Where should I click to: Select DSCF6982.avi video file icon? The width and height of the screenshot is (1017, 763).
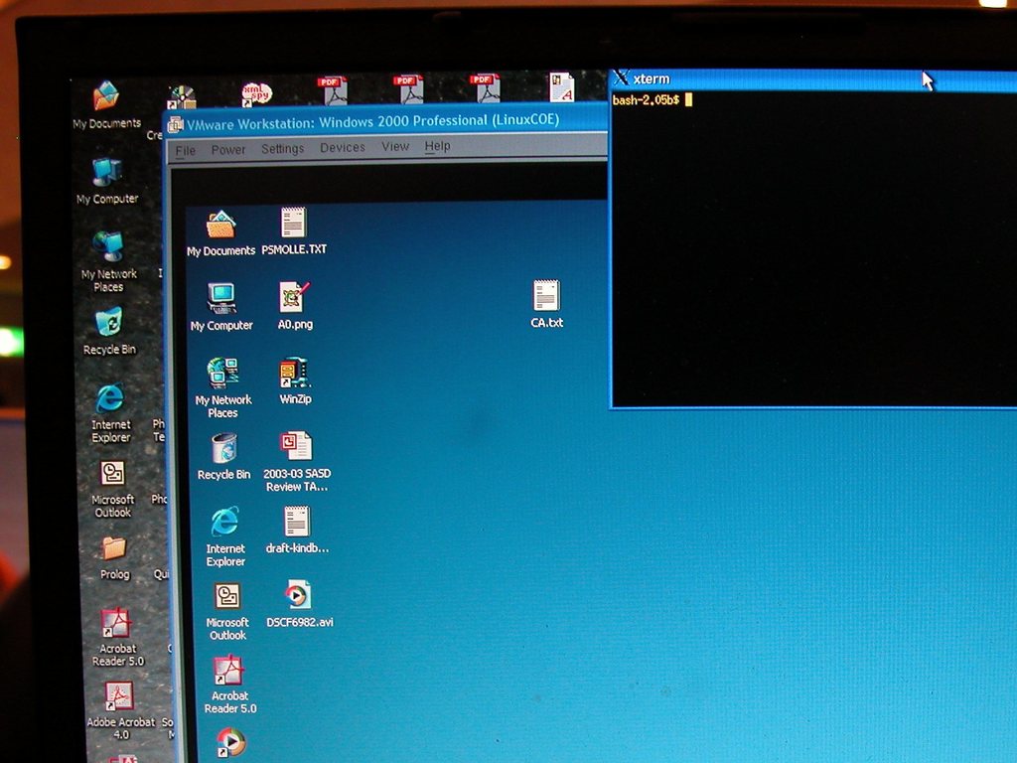[x=298, y=595]
